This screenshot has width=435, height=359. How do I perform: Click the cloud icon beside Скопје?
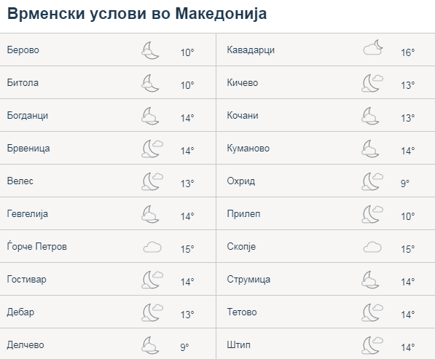pyautogui.click(x=372, y=247)
